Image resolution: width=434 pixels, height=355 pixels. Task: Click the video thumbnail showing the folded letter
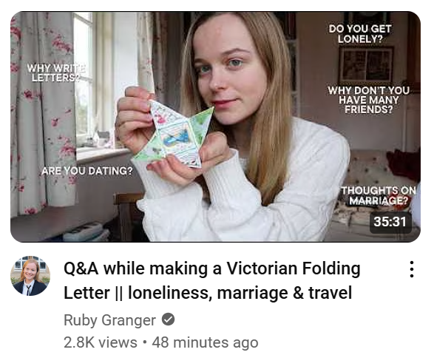[x=215, y=126]
